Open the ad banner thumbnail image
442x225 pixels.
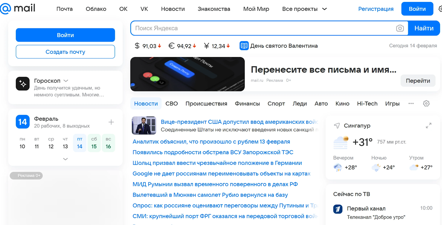click(188, 74)
